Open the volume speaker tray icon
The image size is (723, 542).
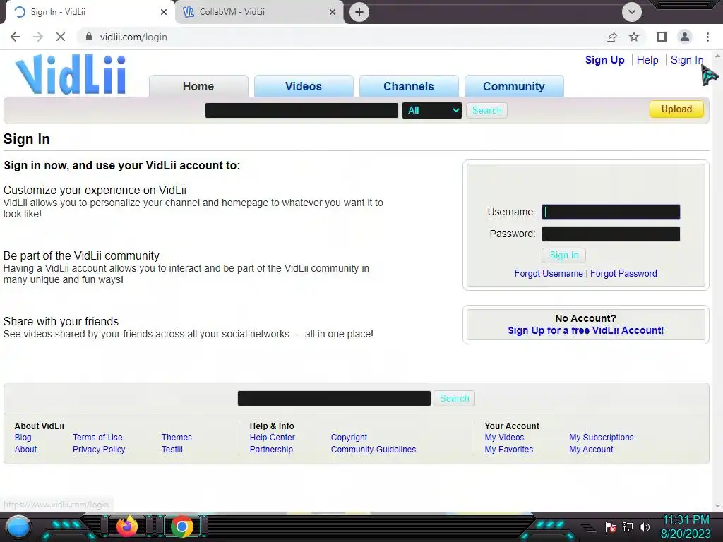pyautogui.click(x=645, y=526)
